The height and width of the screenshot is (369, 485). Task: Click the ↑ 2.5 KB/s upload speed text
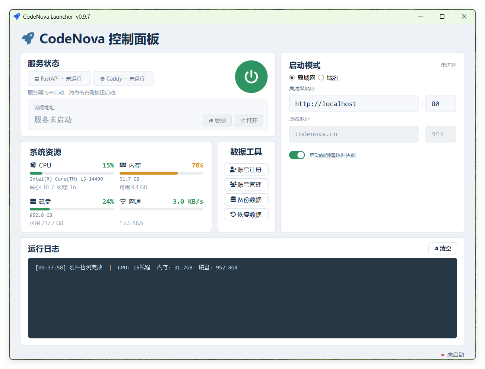tap(131, 223)
